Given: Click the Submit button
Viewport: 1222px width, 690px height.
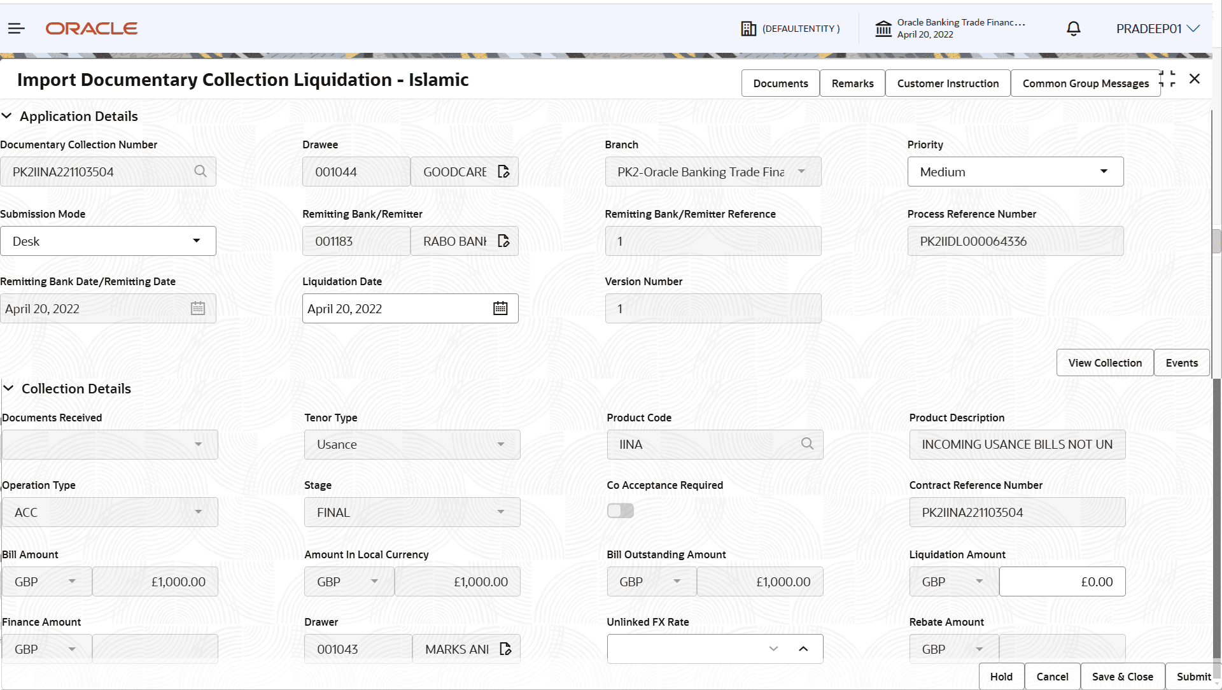Looking at the screenshot, I should point(1193,677).
